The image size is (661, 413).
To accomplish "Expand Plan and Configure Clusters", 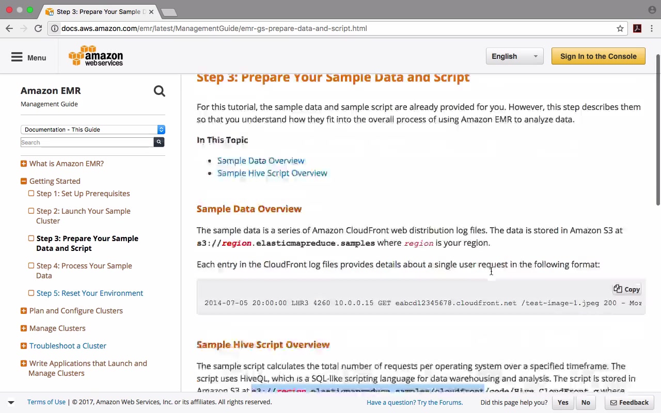I will [x=24, y=311].
